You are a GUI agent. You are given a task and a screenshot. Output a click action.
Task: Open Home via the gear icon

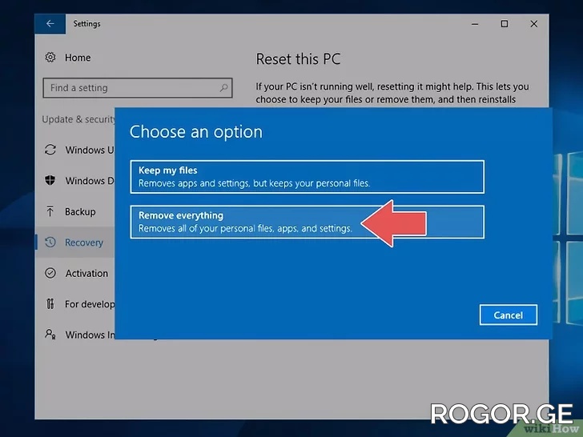[x=50, y=58]
